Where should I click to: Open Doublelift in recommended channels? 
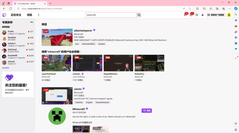(18, 57)
